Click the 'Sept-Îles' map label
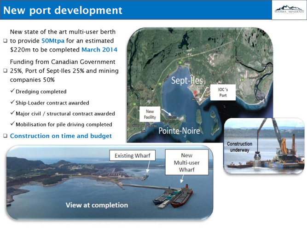The width and height of the screenshot is (307, 230). click(187, 80)
